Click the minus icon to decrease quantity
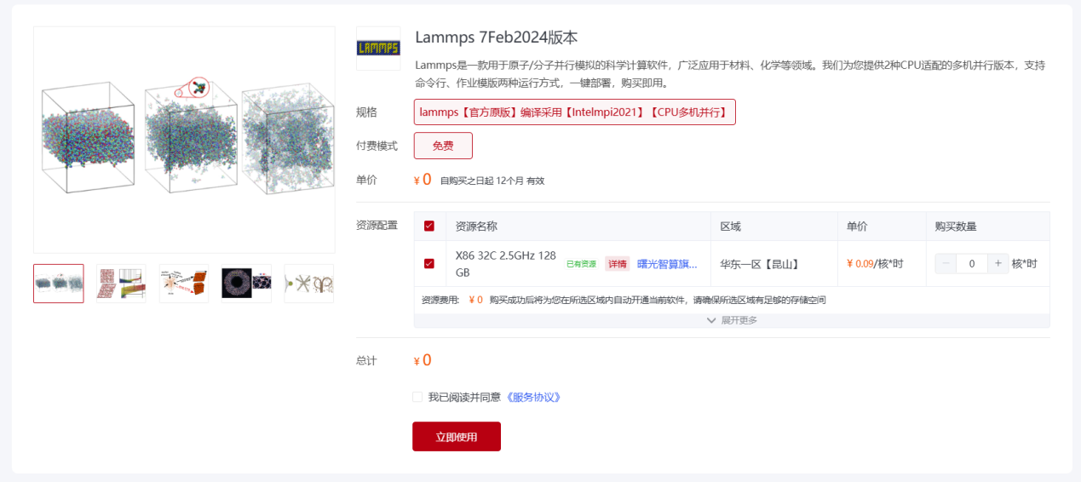 click(x=946, y=264)
